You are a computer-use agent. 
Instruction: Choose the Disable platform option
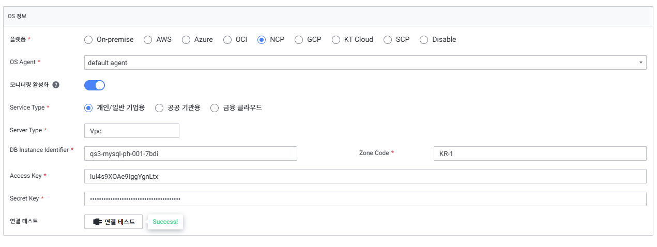(x=424, y=40)
